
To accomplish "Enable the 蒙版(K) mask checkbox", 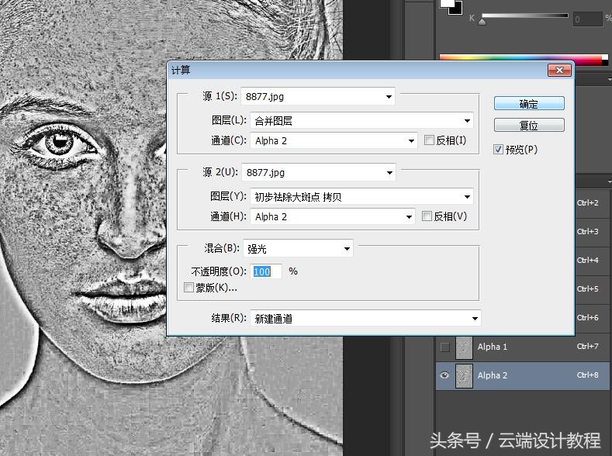I will click(188, 288).
